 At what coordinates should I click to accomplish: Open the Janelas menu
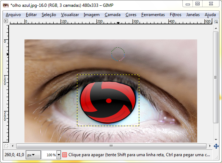coord(193,15)
